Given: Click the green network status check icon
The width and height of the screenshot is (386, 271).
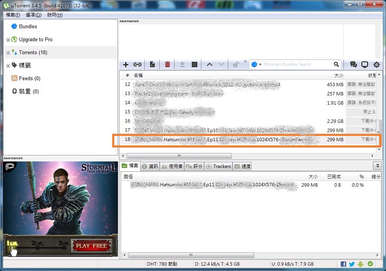Looking at the screenshot, I should click(x=370, y=264).
